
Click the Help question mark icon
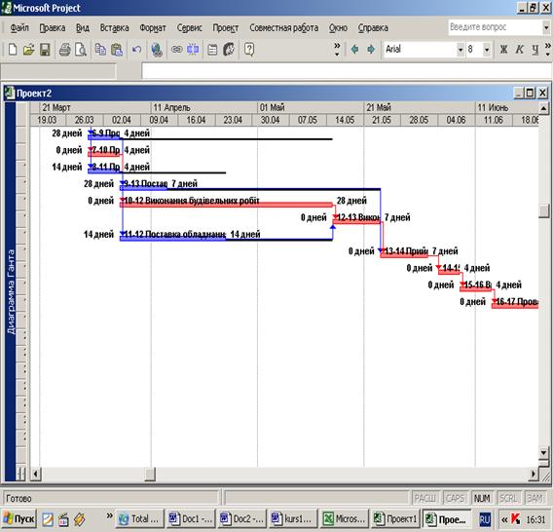[x=249, y=50]
